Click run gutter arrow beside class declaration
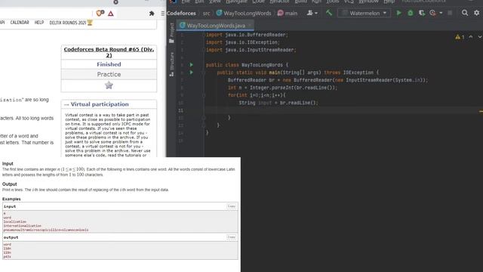483x272 pixels. click(191, 65)
